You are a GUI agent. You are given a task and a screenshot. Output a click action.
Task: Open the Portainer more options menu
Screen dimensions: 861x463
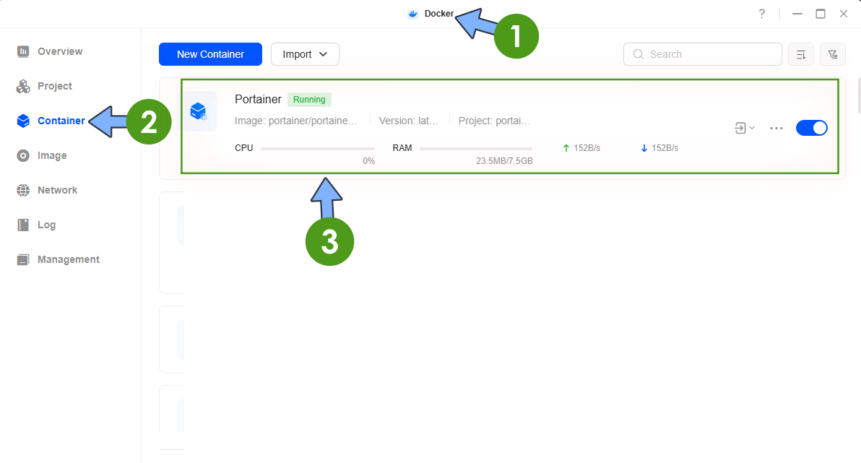tap(776, 128)
